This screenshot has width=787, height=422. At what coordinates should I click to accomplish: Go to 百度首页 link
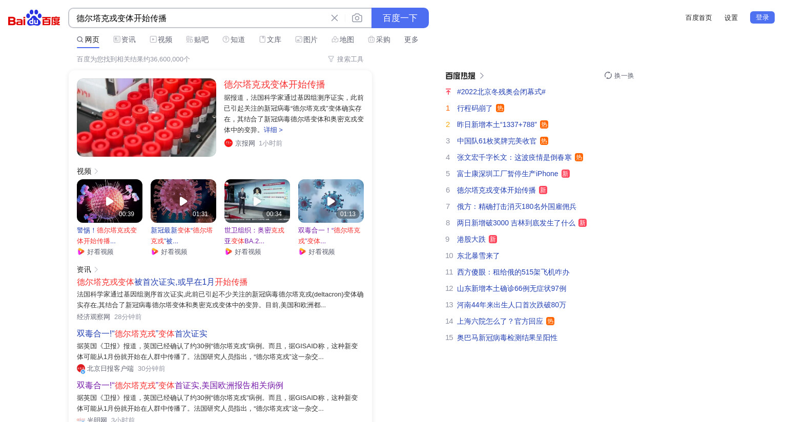[x=699, y=18]
